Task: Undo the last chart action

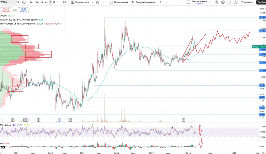Action: [x=161, y=2]
